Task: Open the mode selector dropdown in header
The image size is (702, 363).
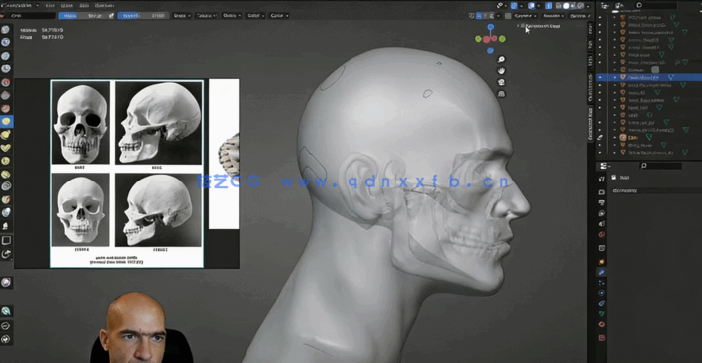Action: 20,5
